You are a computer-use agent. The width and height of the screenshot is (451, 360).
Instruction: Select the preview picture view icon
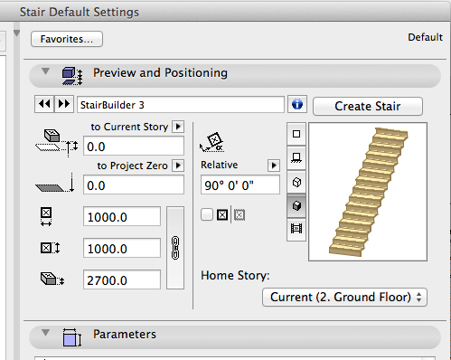coord(296,229)
